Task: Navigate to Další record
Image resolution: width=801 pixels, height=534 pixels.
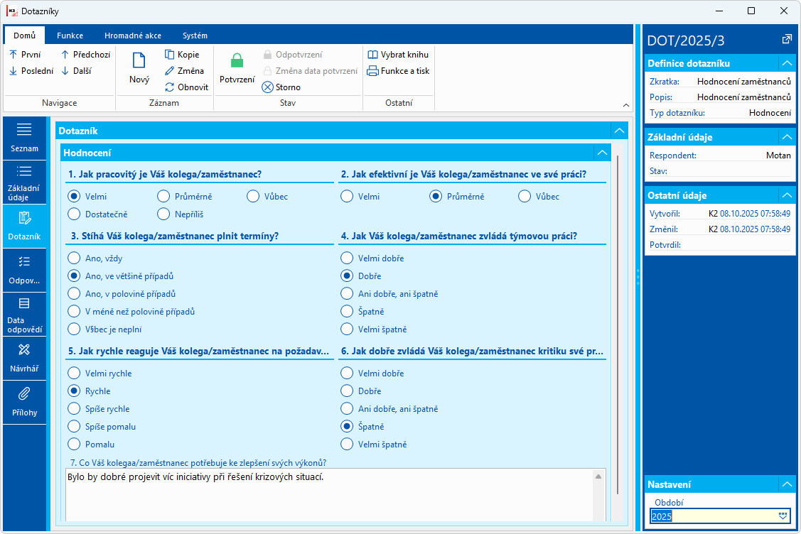Action: [x=76, y=71]
